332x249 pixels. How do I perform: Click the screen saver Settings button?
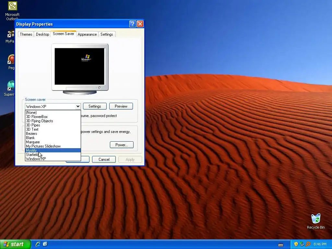(x=95, y=106)
